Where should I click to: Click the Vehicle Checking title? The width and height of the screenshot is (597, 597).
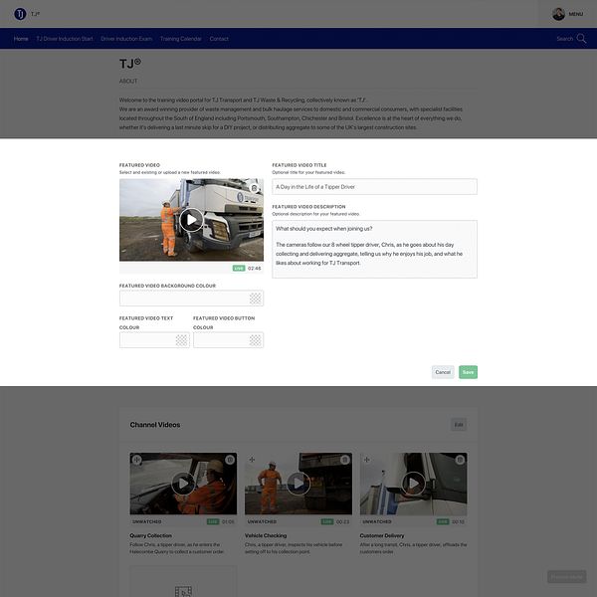(x=266, y=535)
